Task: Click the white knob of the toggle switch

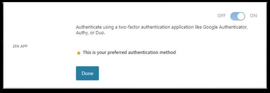Action: [241, 16]
